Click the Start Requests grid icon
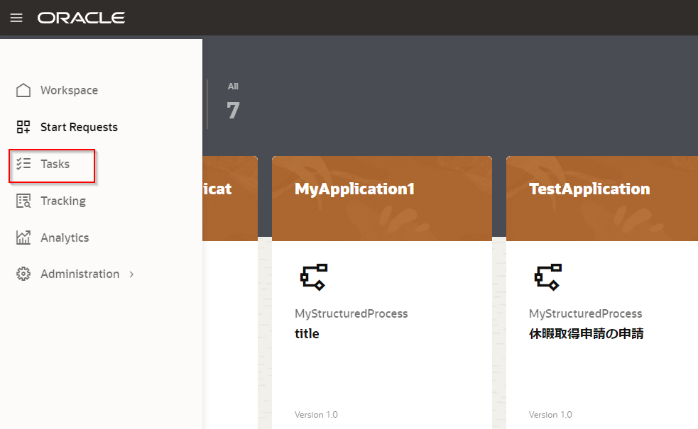 click(x=23, y=127)
